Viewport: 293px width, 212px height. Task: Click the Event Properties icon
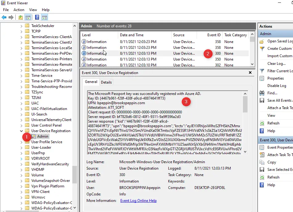[x=262, y=147]
